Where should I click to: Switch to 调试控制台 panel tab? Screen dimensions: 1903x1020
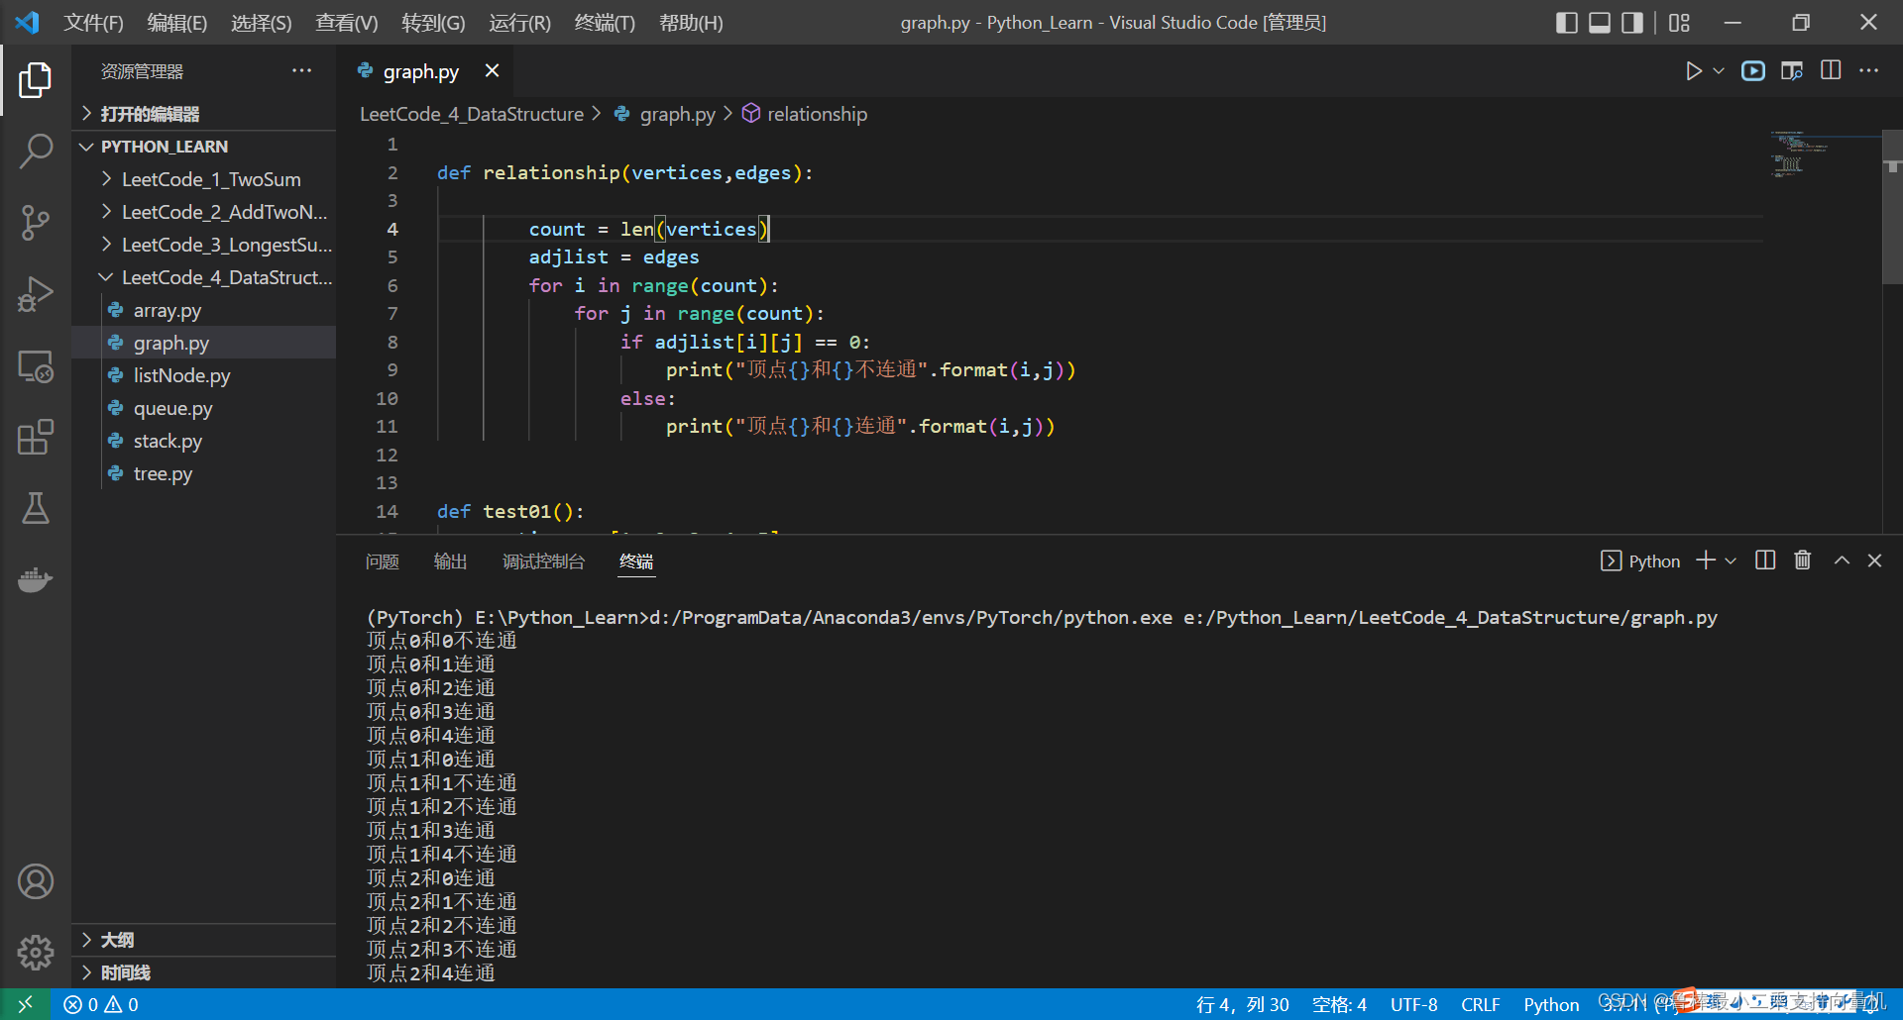543,561
